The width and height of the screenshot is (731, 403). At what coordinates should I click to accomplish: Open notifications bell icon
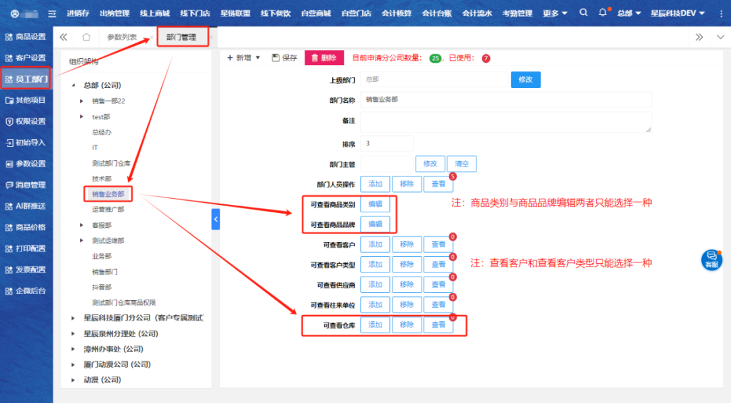click(x=602, y=13)
